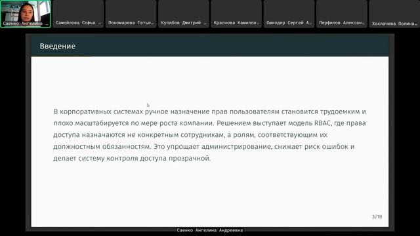Click the text line starting 'В корпоративных системах'

(209, 111)
